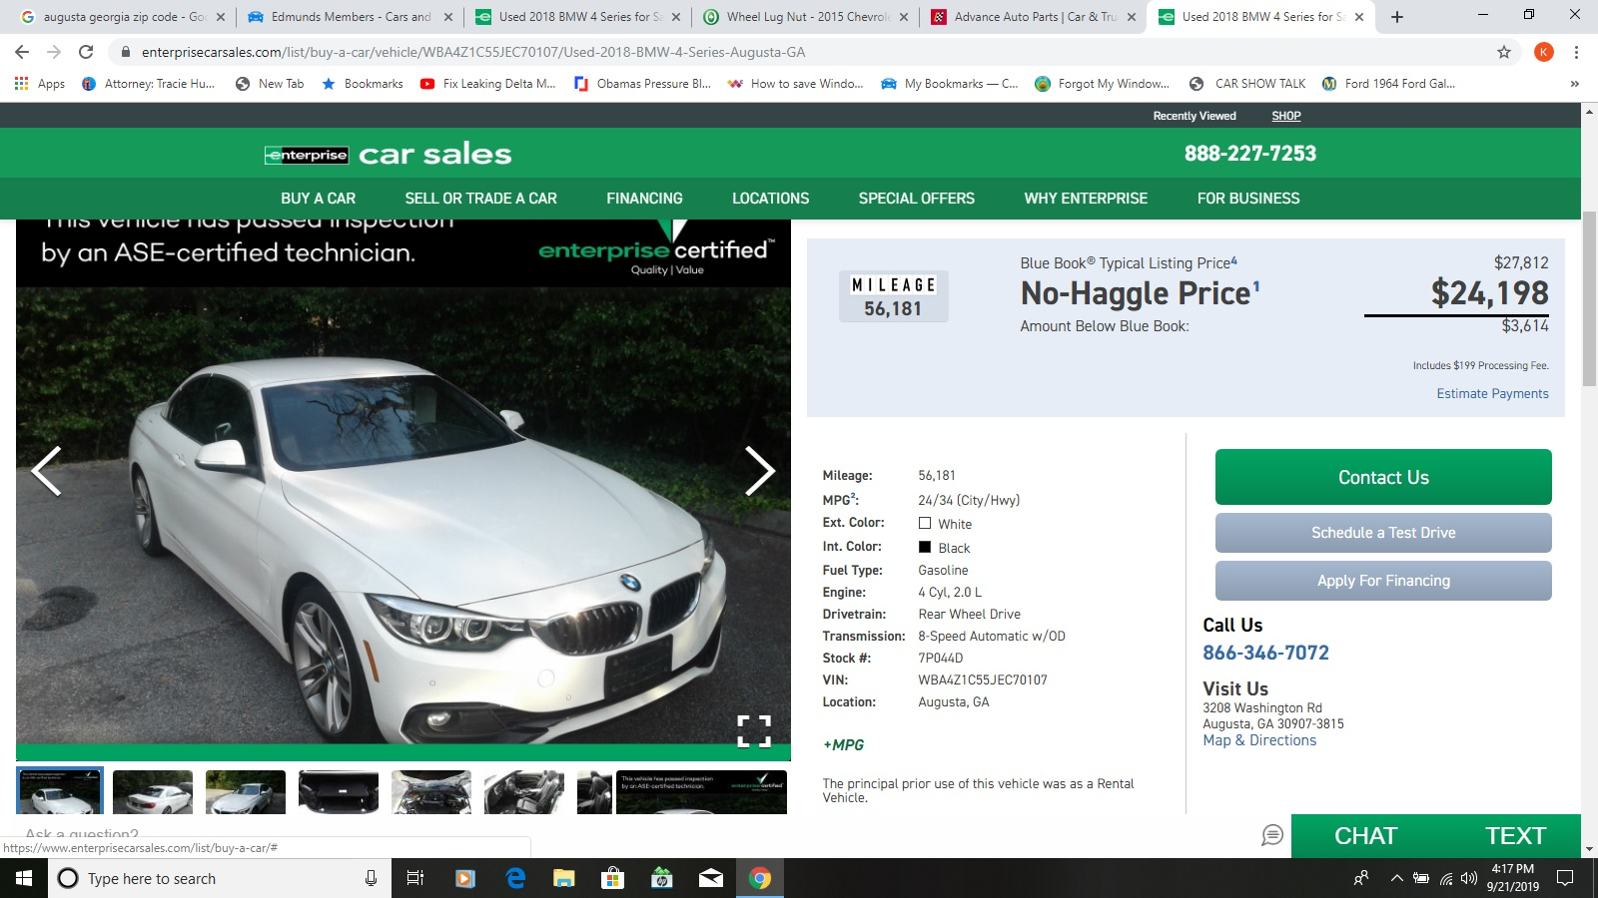This screenshot has height=898, width=1598.
Task: Click the Black interior color swatch
Action: click(925, 547)
